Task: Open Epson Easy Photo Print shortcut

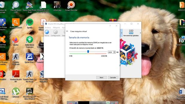Action: tap(29, 7)
